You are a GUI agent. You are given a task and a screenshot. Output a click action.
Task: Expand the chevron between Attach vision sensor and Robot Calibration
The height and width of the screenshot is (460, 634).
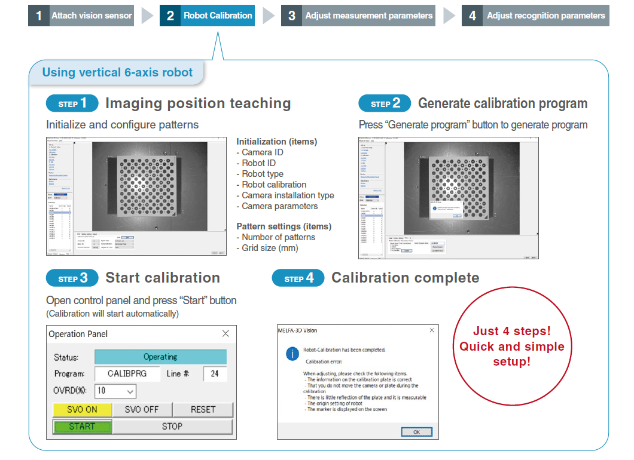click(145, 15)
